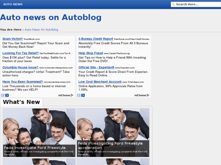Click the crconsumerresources.com ad URL

click(57, 82)
